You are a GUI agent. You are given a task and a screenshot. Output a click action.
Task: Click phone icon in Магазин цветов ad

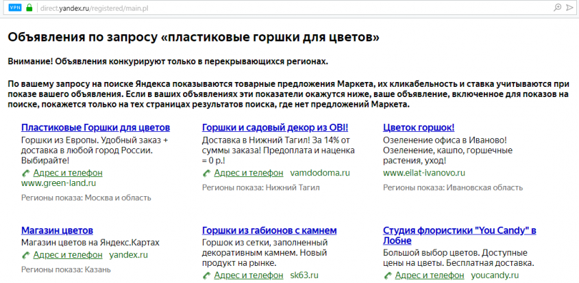click(x=25, y=255)
